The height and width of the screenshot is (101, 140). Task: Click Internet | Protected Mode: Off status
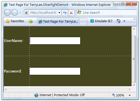tap(62, 95)
